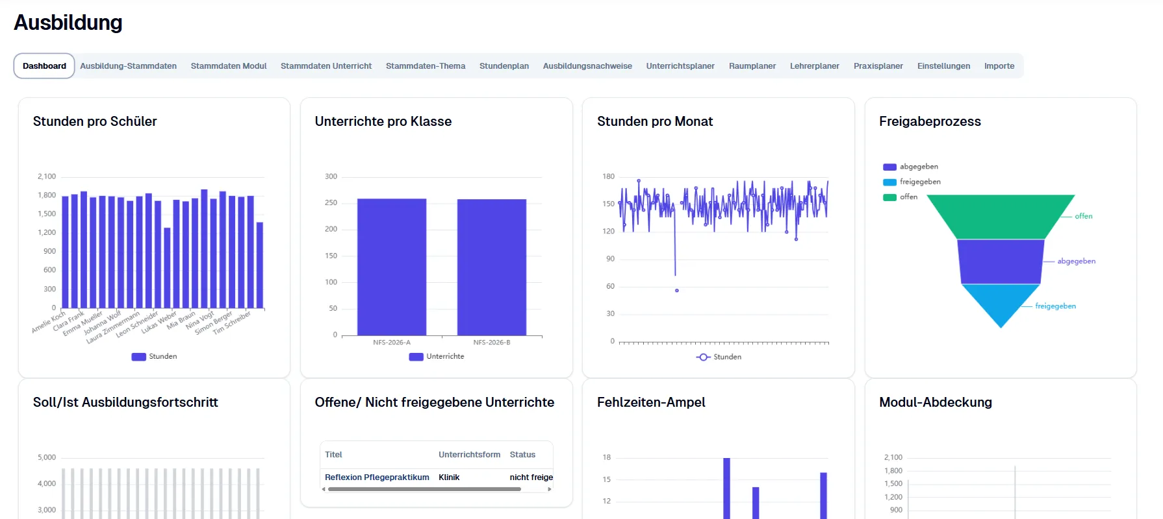Toggle Unterrichte series in Unterrichte pro Klasse legend

(416, 357)
